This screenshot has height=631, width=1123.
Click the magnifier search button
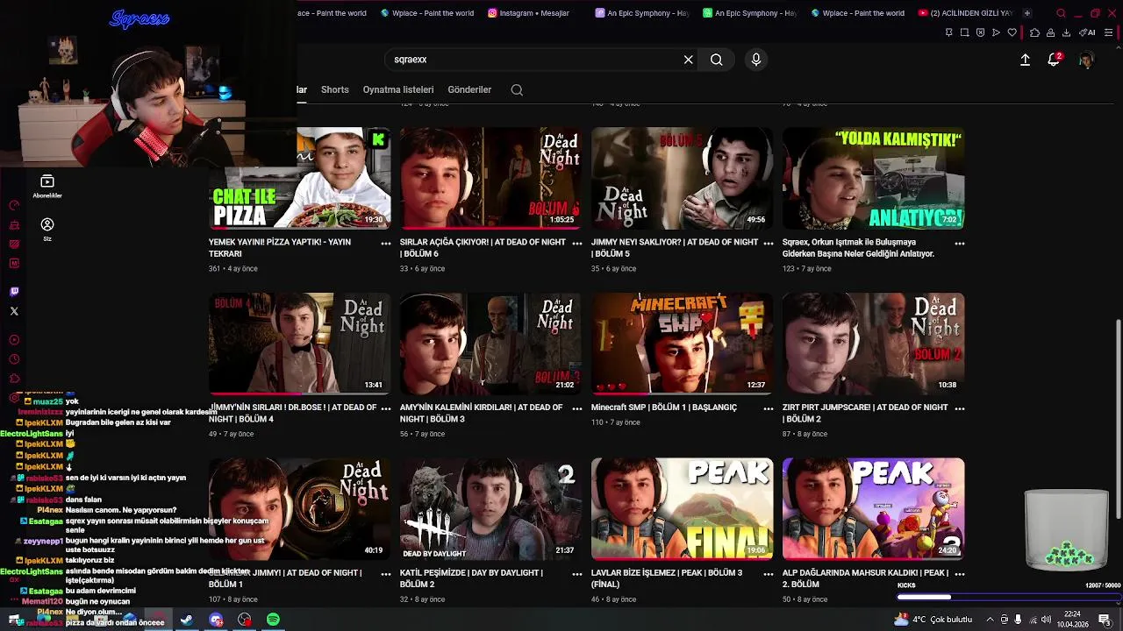tap(717, 60)
